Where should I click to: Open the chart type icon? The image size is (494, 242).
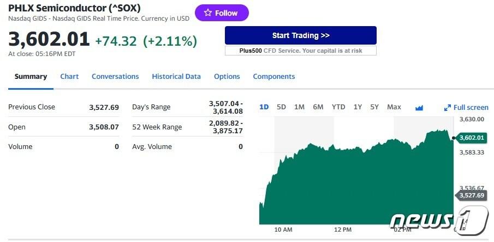(419, 108)
